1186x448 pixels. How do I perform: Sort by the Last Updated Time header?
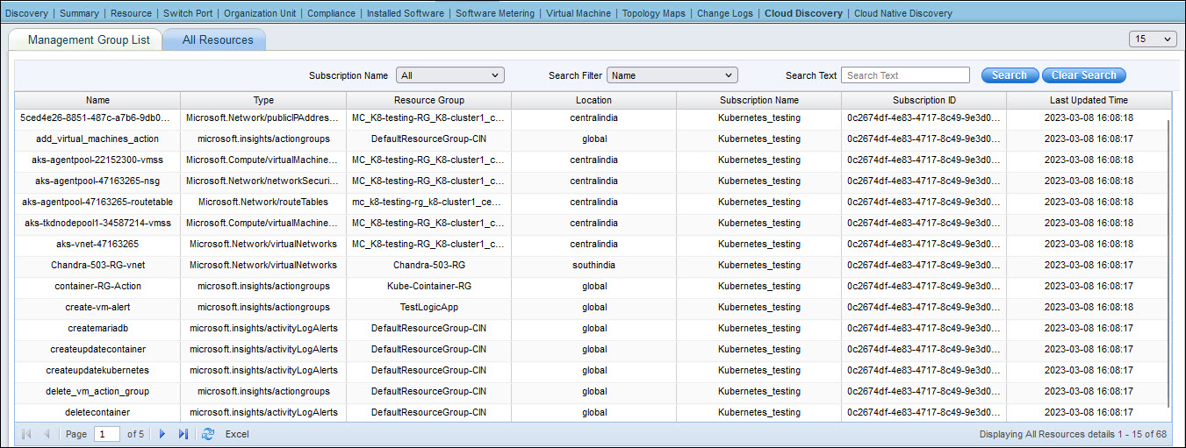click(1089, 100)
